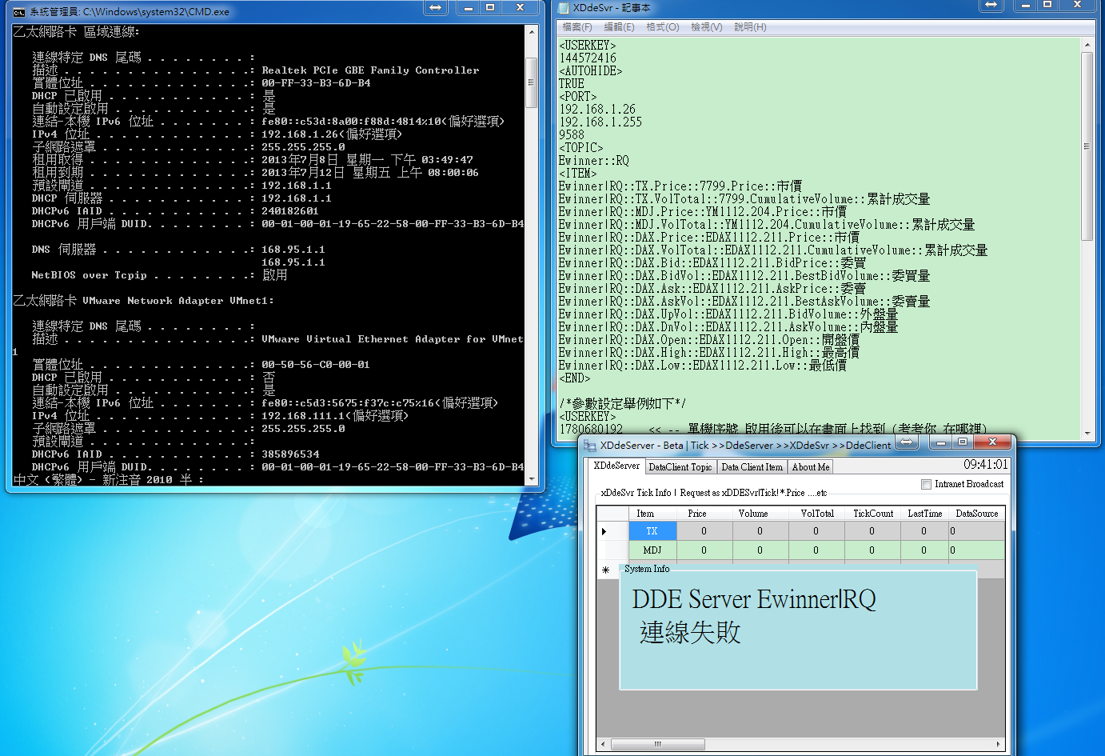Click the DataSource column header
The height and width of the screenshot is (756, 1105).
(976, 514)
